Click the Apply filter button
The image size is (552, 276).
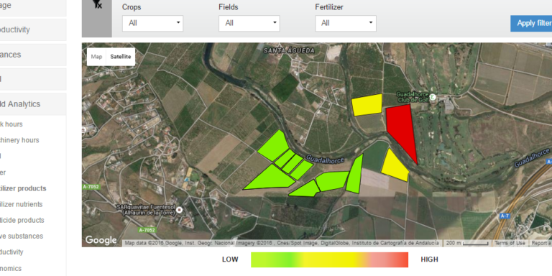(x=531, y=23)
